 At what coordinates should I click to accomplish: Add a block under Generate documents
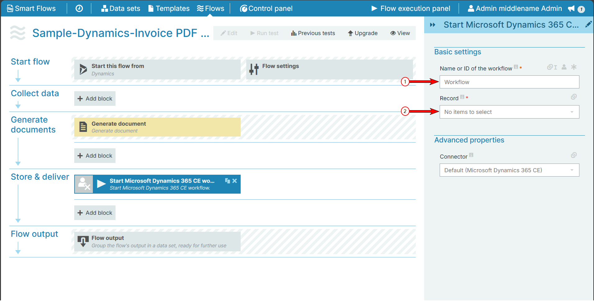[x=95, y=155]
